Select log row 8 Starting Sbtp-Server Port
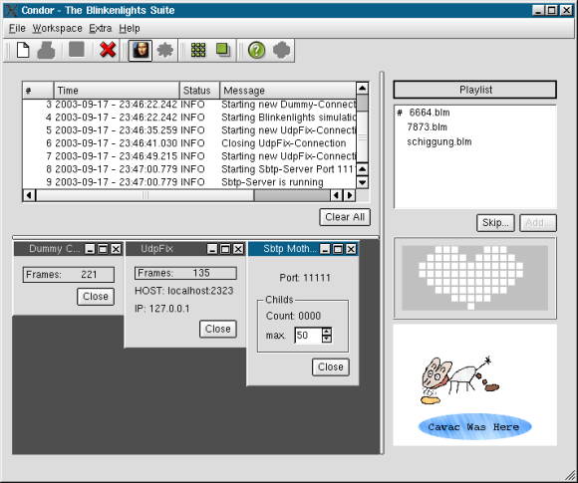 (x=189, y=169)
